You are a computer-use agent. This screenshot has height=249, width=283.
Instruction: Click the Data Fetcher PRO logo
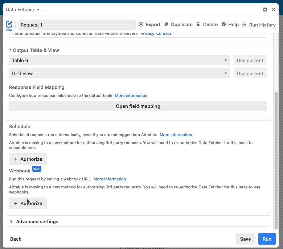(x=9, y=26)
